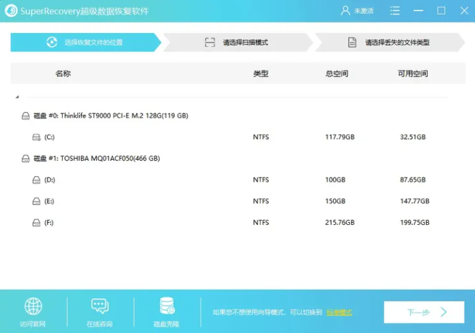Screen dimensions: 475x333
Task: Sort by the 可用空间 column header
Action: (x=413, y=74)
